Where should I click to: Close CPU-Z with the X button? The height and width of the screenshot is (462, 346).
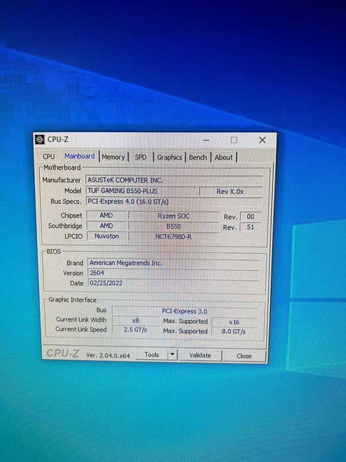click(262, 140)
